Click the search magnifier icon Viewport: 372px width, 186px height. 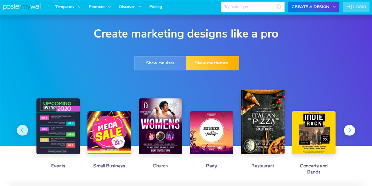[x=279, y=7]
